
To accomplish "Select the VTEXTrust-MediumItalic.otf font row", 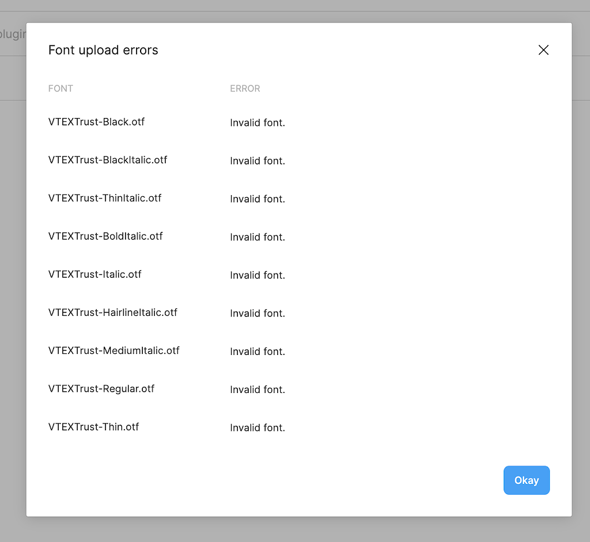I will point(114,350).
